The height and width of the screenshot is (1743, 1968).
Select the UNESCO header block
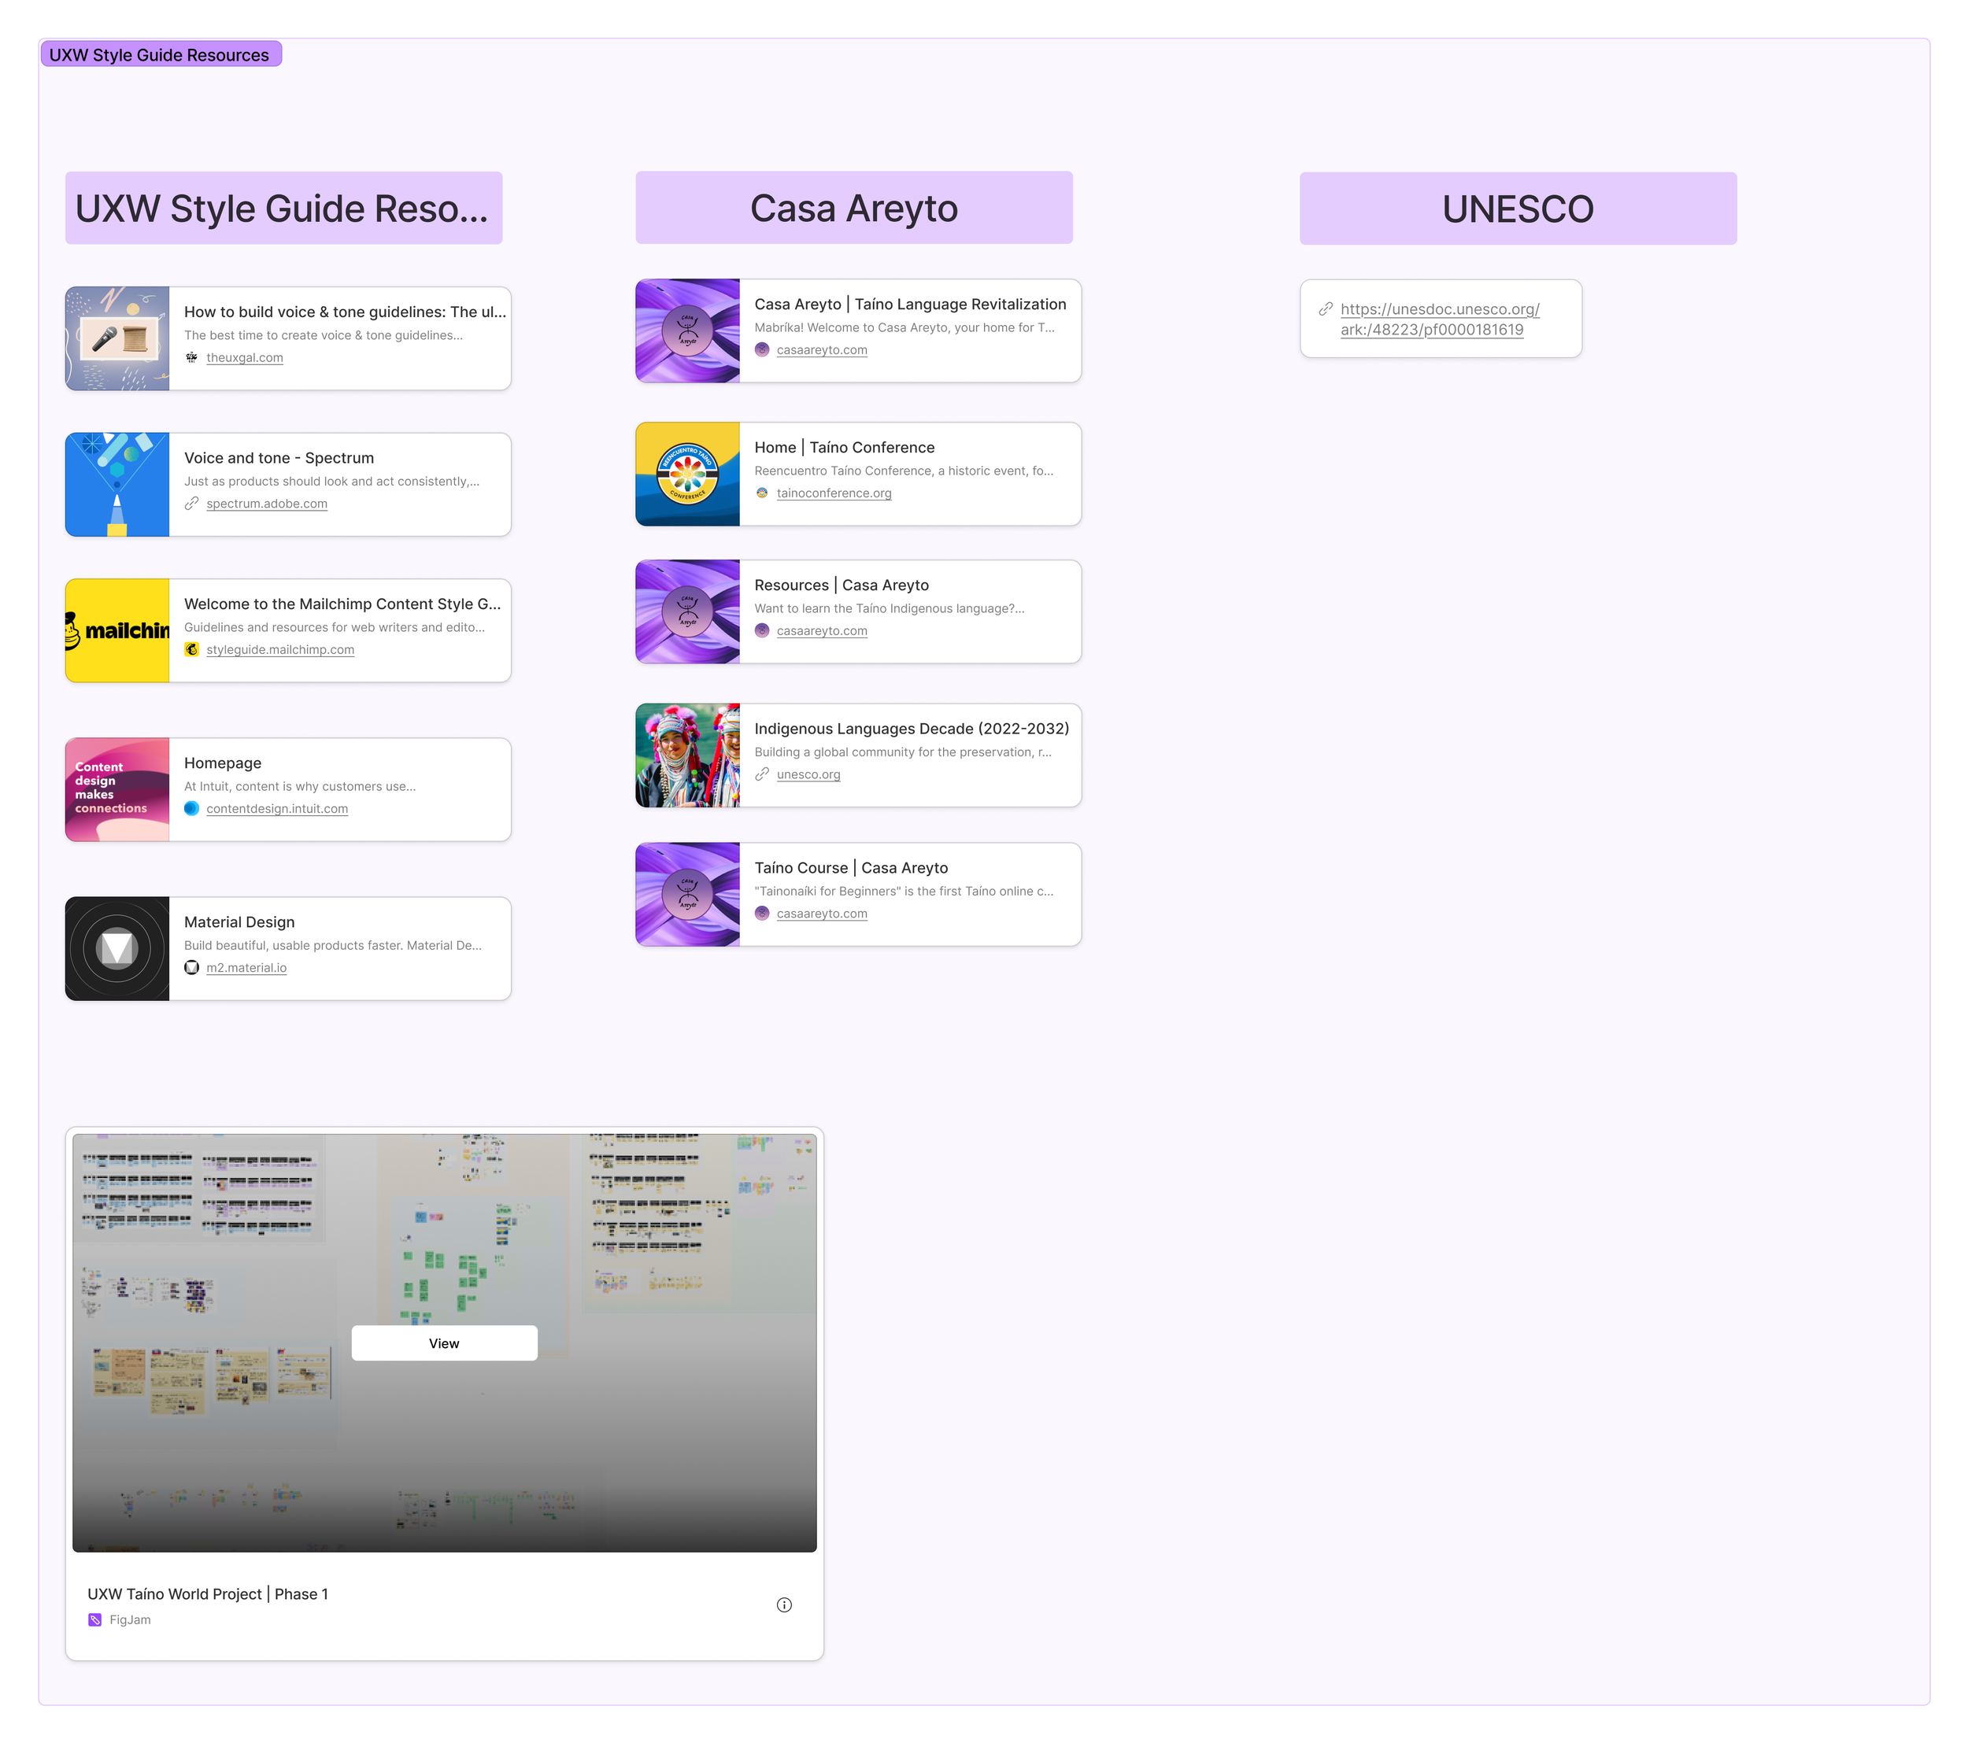[1518, 209]
